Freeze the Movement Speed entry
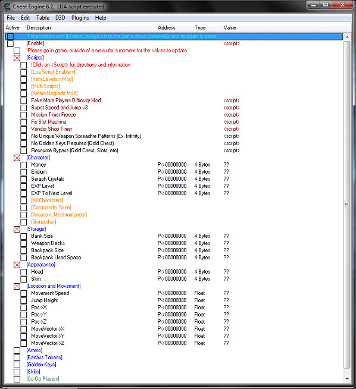 click(24, 293)
